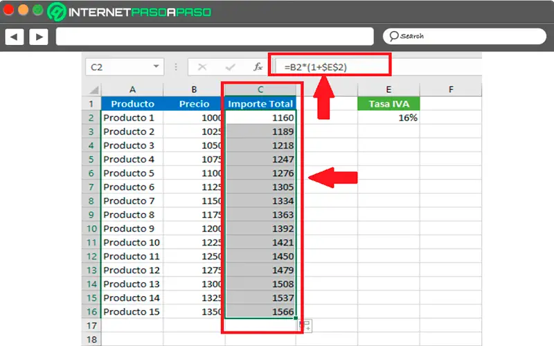The image size is (554, 346).
Task: Select column C header
Action: [x=260, y=90]
